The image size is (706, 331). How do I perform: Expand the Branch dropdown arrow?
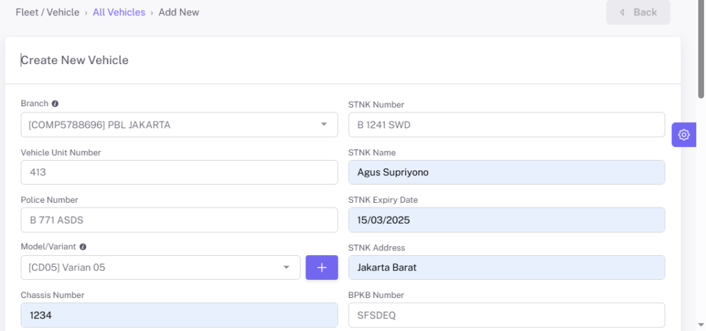(324, 124)
